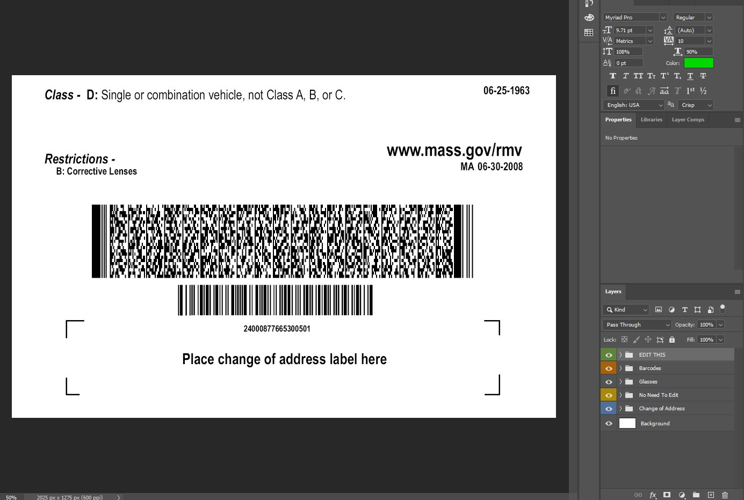Apply Subscript text style

(677, 76)
